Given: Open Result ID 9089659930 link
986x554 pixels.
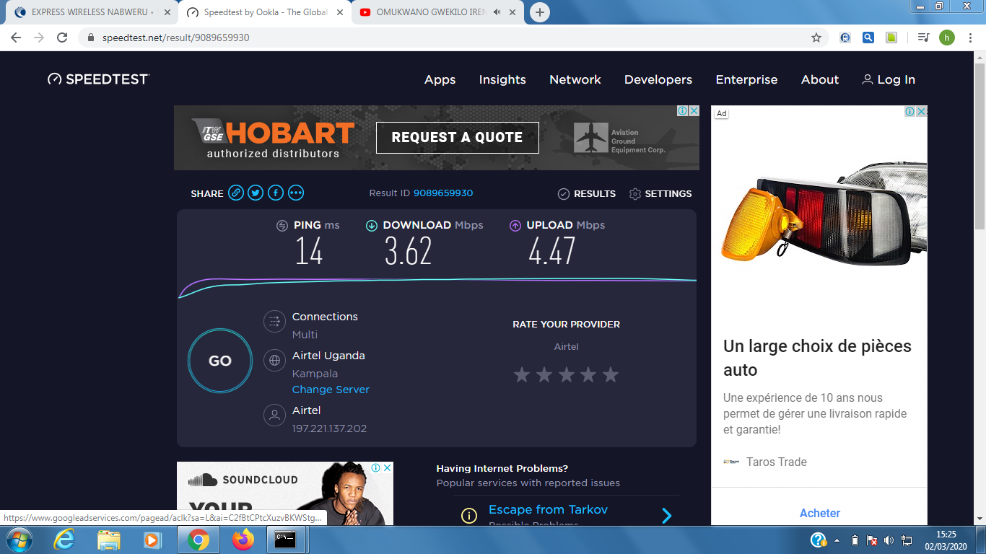Looking at the screenshot, I should click(443, 193).
